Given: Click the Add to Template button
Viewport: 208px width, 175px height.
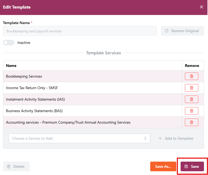Looking at the screenshot, I should 176,138.
